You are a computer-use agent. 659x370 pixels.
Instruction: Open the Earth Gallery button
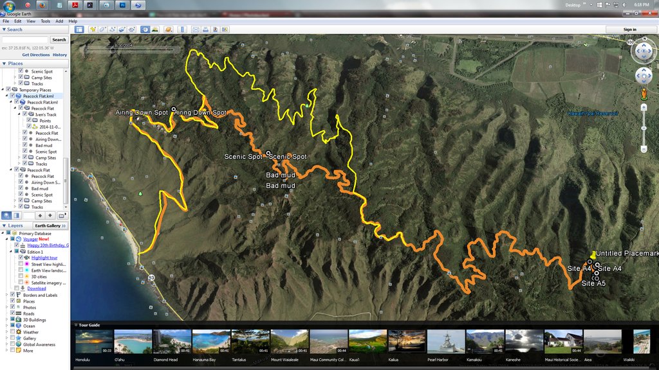[50, 225]
